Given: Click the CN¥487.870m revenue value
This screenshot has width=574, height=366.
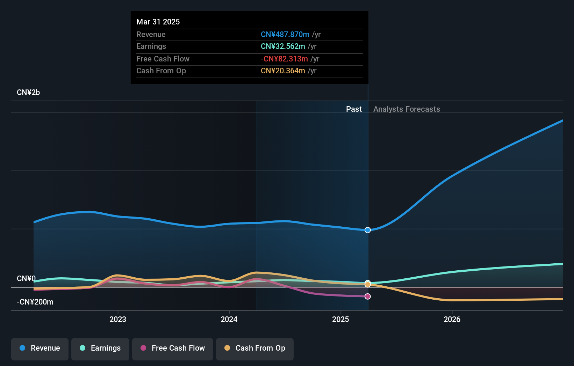Looking at the screenshot, I should [x=285, y=35].
